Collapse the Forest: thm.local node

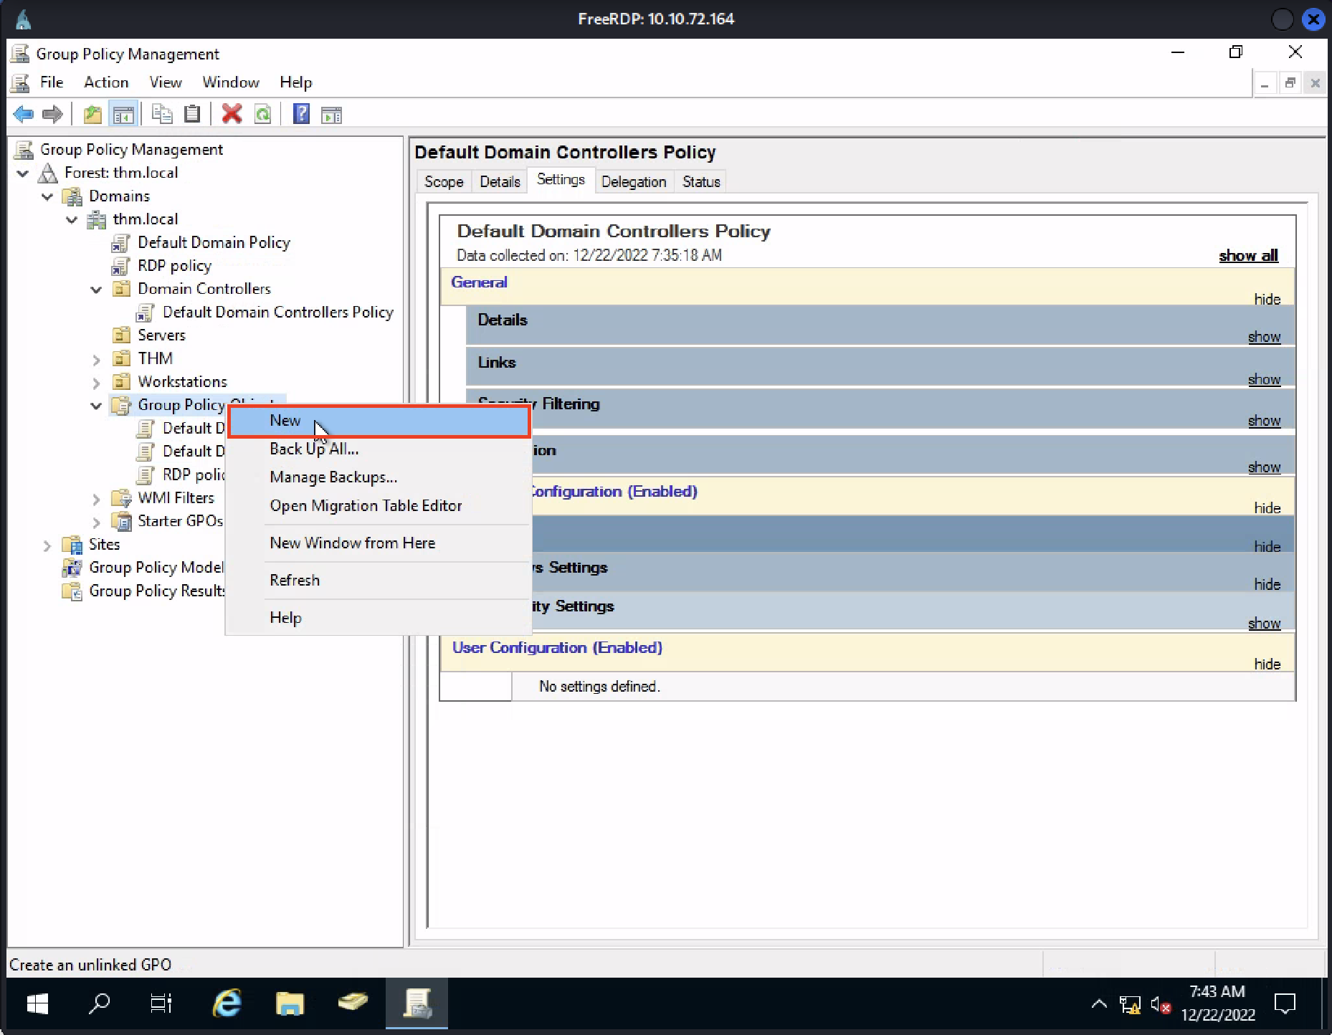[23, 173]
